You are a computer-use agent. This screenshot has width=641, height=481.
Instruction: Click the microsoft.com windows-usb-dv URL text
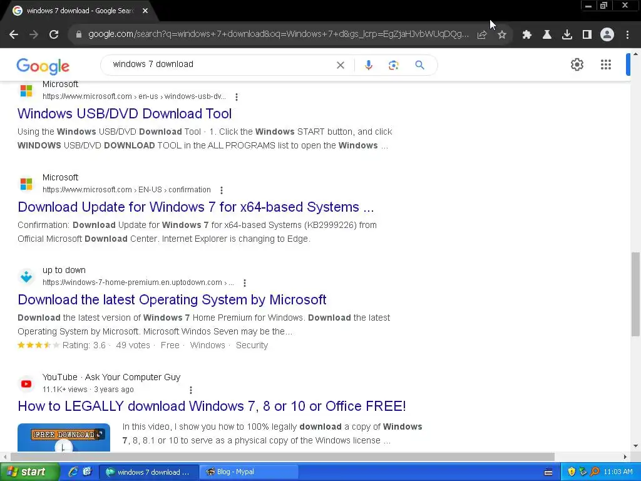pyautogui.click(x=134, y=96)
